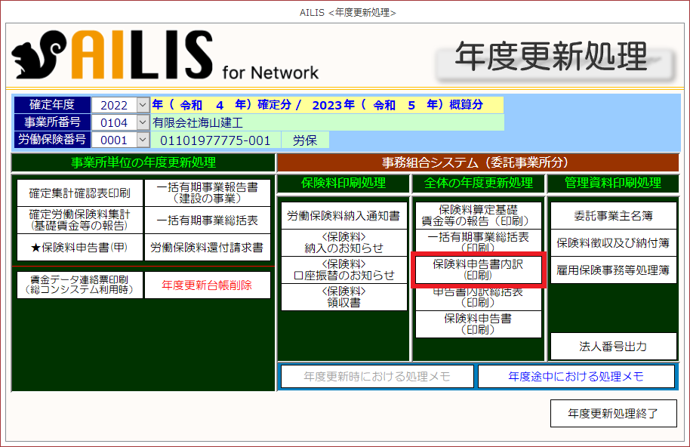Open the 労働保険番号 0001 dropdown
Screen dimensions: 690x447
143,140
